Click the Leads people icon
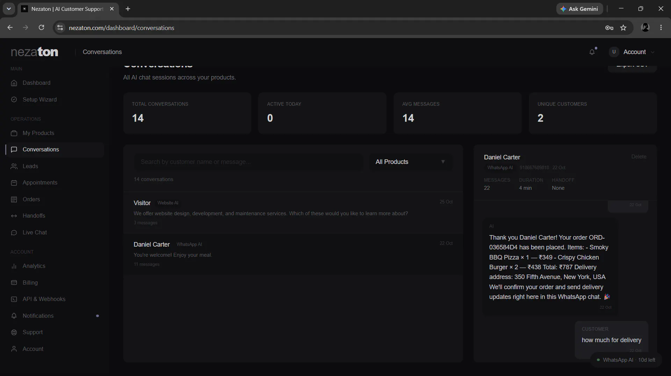The height and width of the screenshot is (376, 671). [x=14, y=166]
